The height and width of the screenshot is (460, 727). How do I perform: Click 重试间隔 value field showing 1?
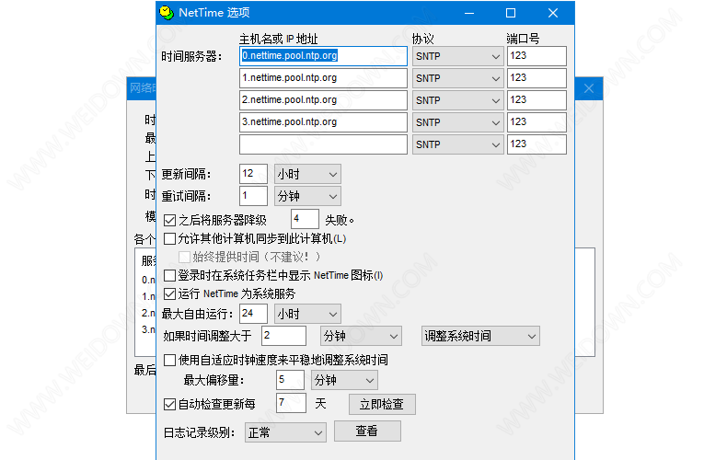pyautogui.click(x=253, y=196)
